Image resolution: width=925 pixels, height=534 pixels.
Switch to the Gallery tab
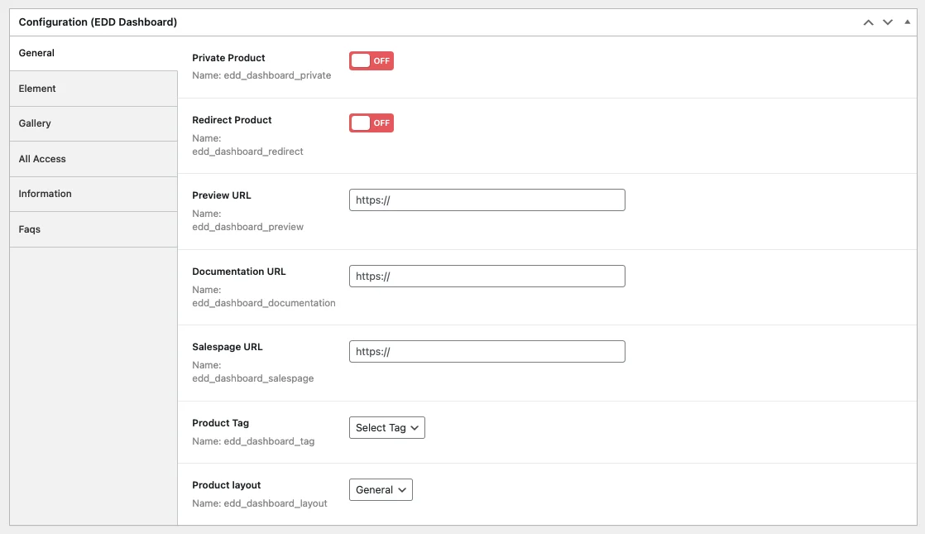pyautogui.click(x=93, y=123)
